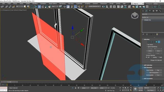Open the Select by Name icon
Image resolution: width=164 pixels, height=92 pixels.
click(28, 7)
